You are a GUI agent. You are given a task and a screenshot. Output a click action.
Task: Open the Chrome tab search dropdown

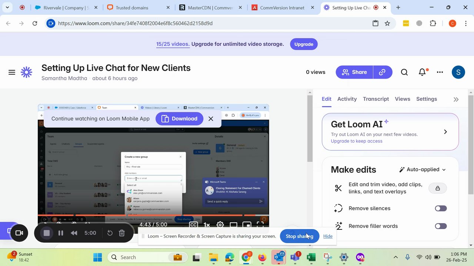point(7,7)
